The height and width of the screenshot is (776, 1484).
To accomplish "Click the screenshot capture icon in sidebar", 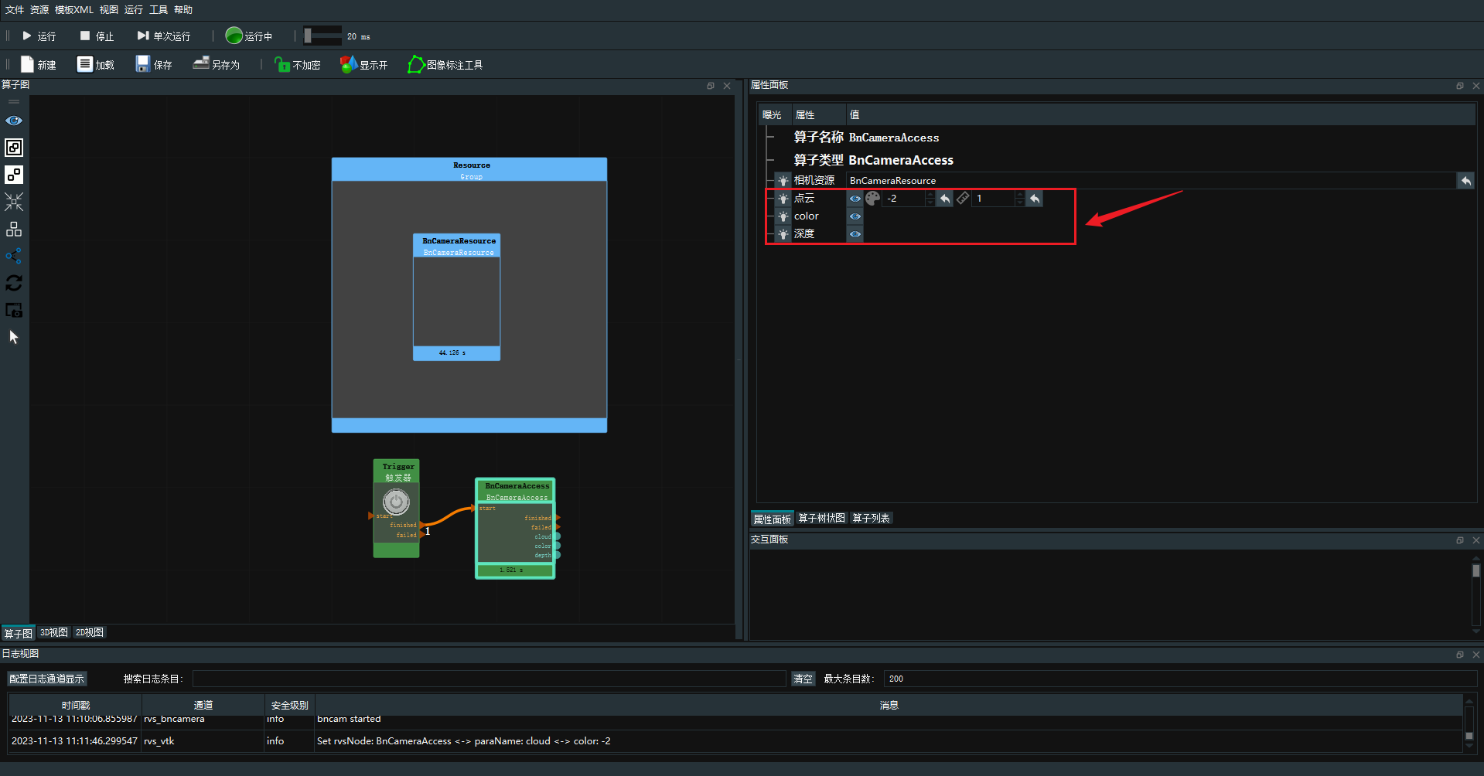I will [x=14, y=310].
